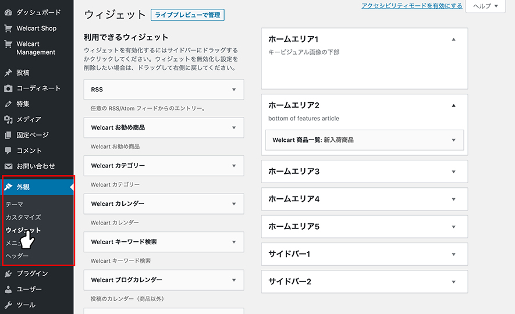Click the speech bubble icon for コメント

(x=8, y=151)
